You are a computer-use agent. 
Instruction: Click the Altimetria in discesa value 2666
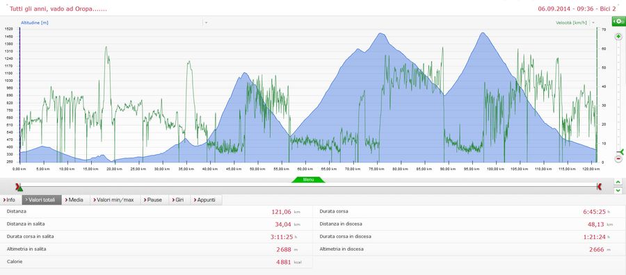click(x=597, y=249)
